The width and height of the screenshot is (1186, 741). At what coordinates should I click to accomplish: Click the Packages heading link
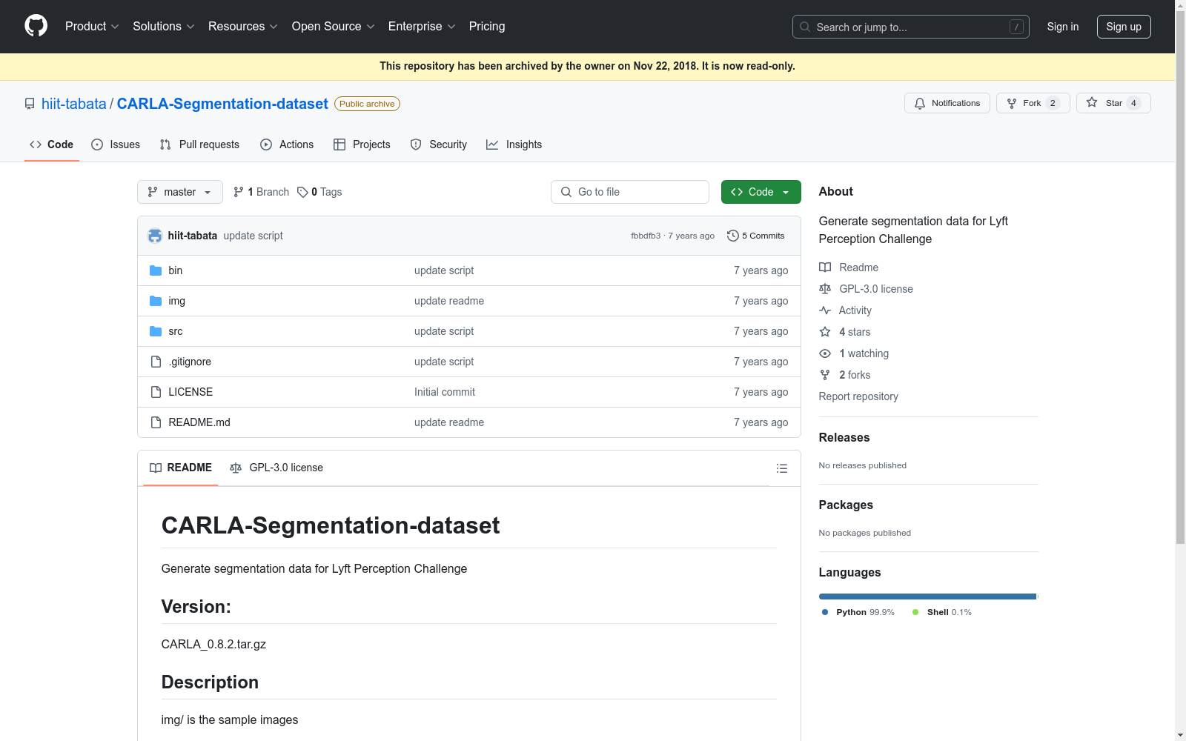coord(846,505)
